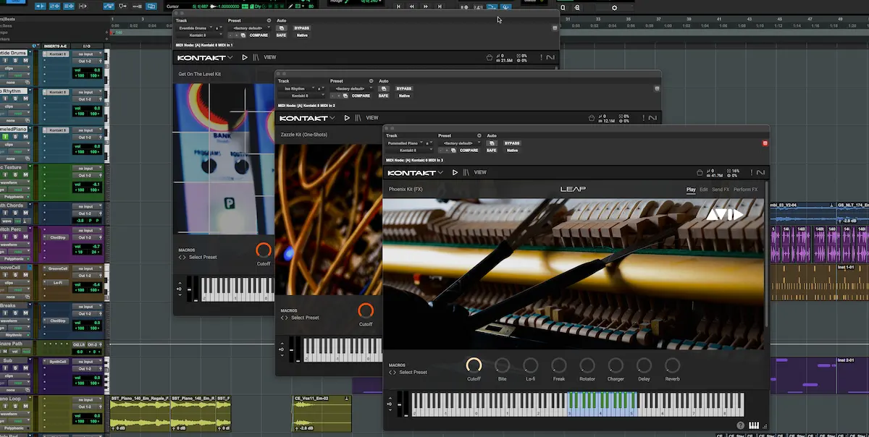The height and width of the screenshot is (437, 869).
Task: Toggle the keyboard display icon at bottom right
Action: click(x=754, y=425)
